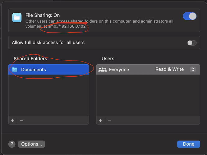Select the Everyone user row

pos(148,70)
